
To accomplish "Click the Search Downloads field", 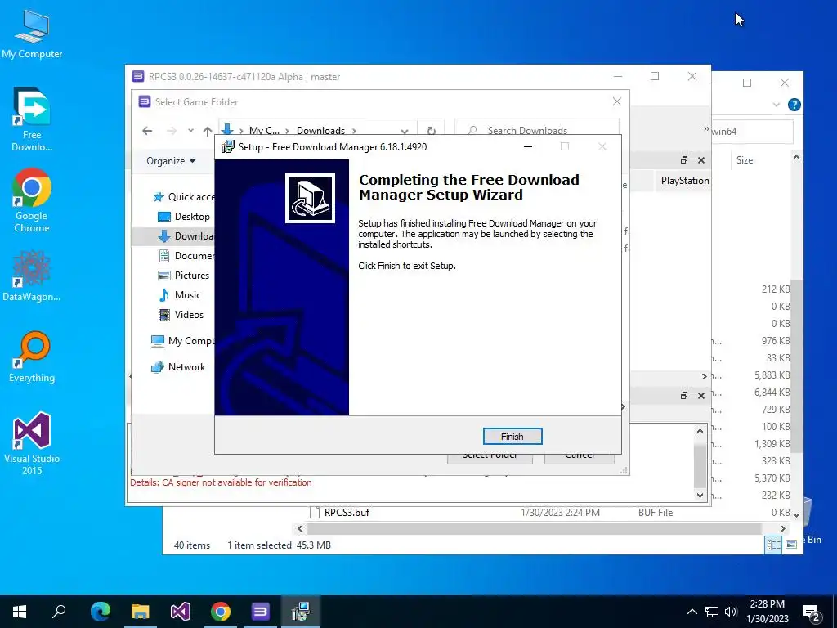I will (x=536, y=130).
